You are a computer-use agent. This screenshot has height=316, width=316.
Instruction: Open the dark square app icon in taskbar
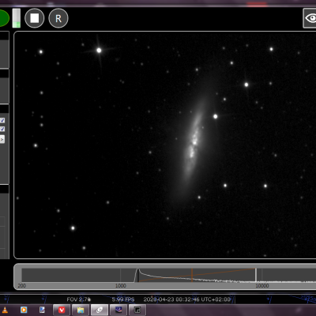coord(137,310)
